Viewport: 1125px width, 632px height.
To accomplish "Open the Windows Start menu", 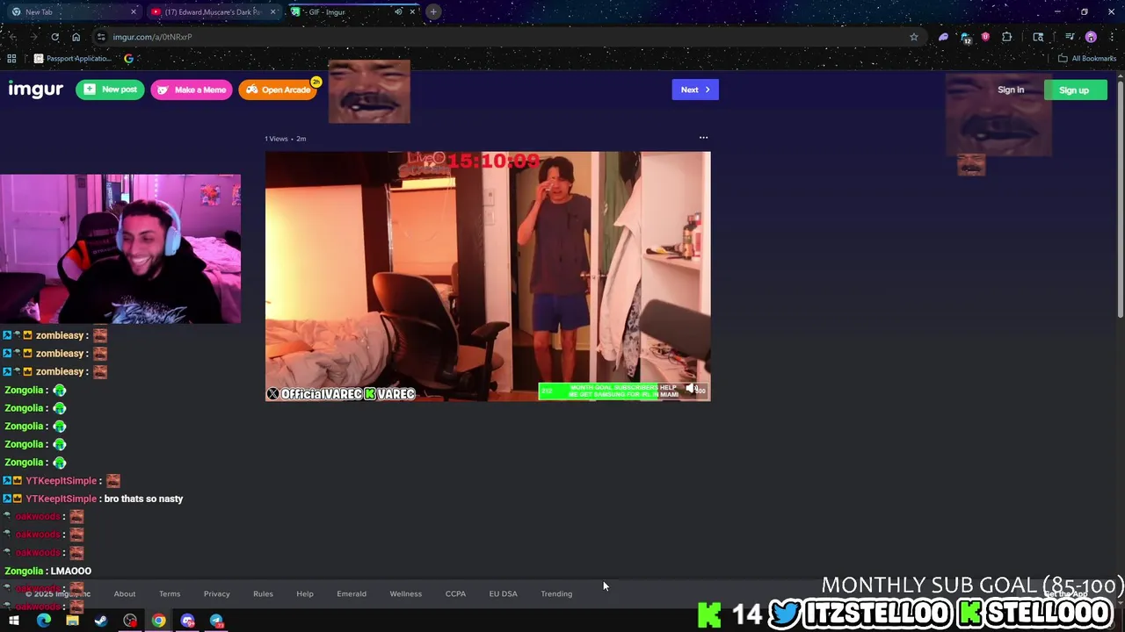I will tap(14, 621).
